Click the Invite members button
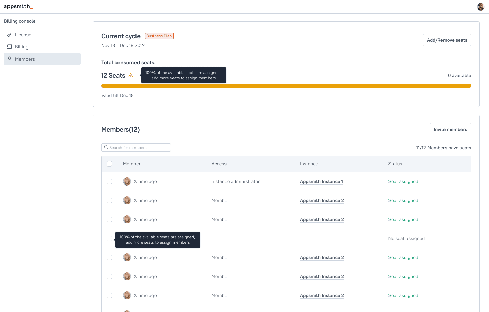 tap(450, 129)
